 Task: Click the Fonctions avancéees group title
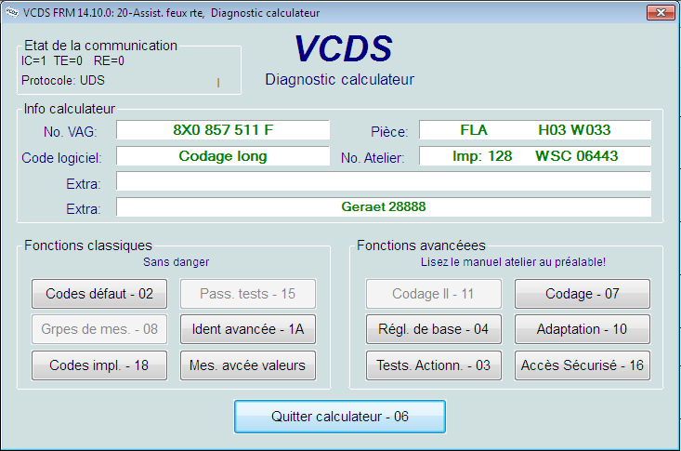[x=421, y=245]
